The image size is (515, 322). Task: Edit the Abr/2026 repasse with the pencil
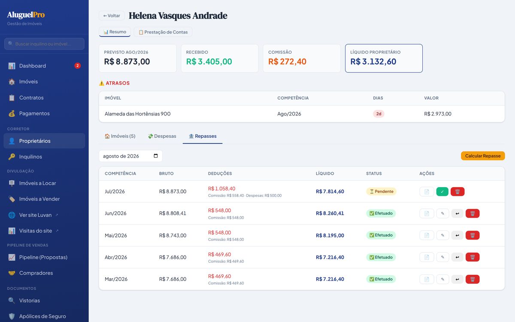tap(442, 257)
